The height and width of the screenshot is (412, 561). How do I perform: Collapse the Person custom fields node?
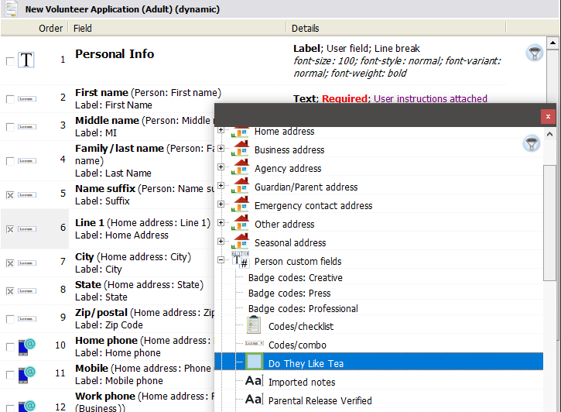pyautogui.click(x=221, y=261)
